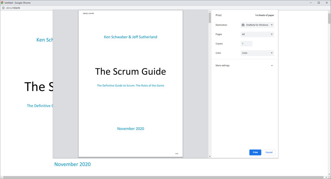Screen dimensions: 331x179
Task: Minimize the Chrome window
Action: click(310, 3)
